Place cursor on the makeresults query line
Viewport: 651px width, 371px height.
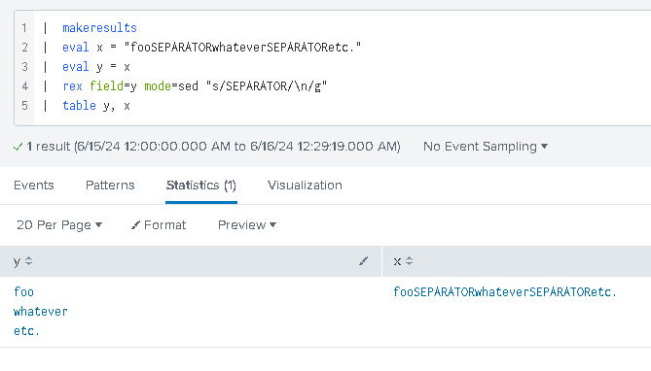click(99, 28)
